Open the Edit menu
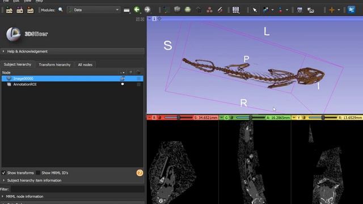363x204 pixels. pyautogui.click(x=16, y=1)
